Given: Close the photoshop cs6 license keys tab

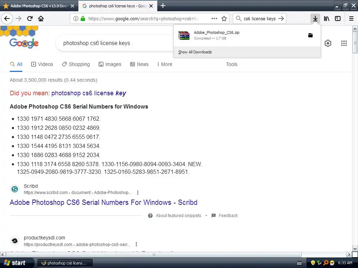Looking at the screenshot, I should [151, 6].
